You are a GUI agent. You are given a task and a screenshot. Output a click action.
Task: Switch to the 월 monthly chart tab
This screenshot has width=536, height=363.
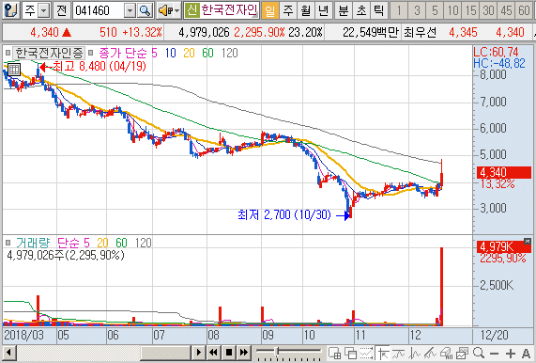pyautogui.click(x=305, y=10)
